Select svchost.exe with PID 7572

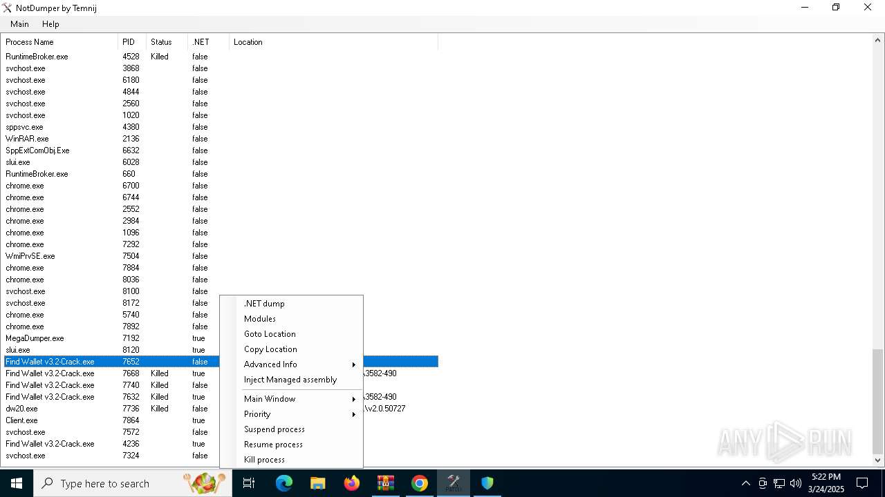[221, 432]
